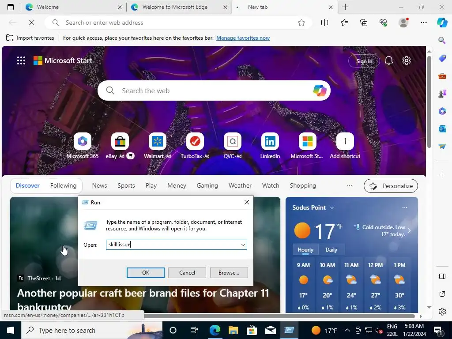The image size is (452, 339).
Task: Expand the Sodus Point location dropdown
Action: pos(332,207)
